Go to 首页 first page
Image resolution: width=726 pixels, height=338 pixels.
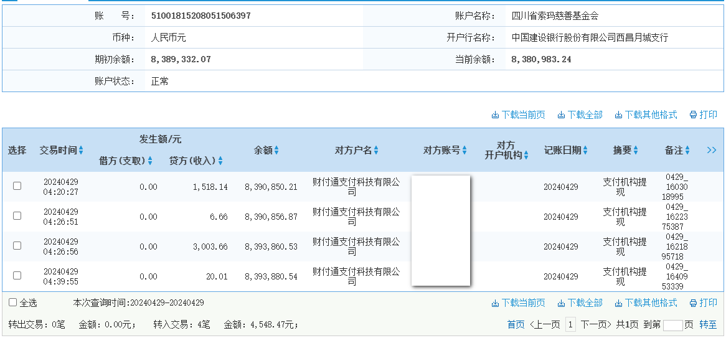click(516, 325)
